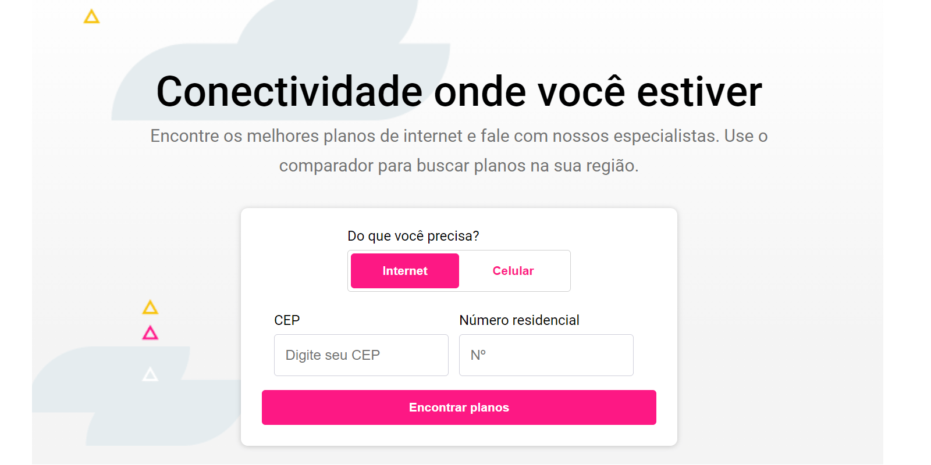
Task: Open the Celular tab in the selector
Action: (513, 270)
